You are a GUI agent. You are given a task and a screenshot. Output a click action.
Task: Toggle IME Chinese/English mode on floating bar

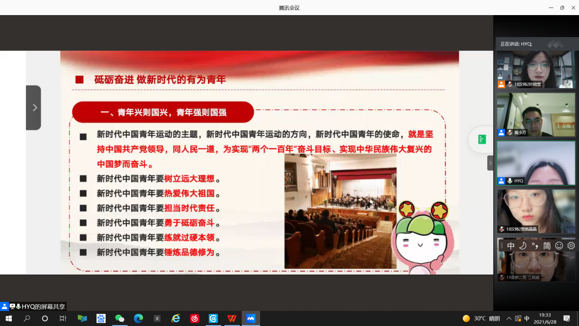(511, 246)
